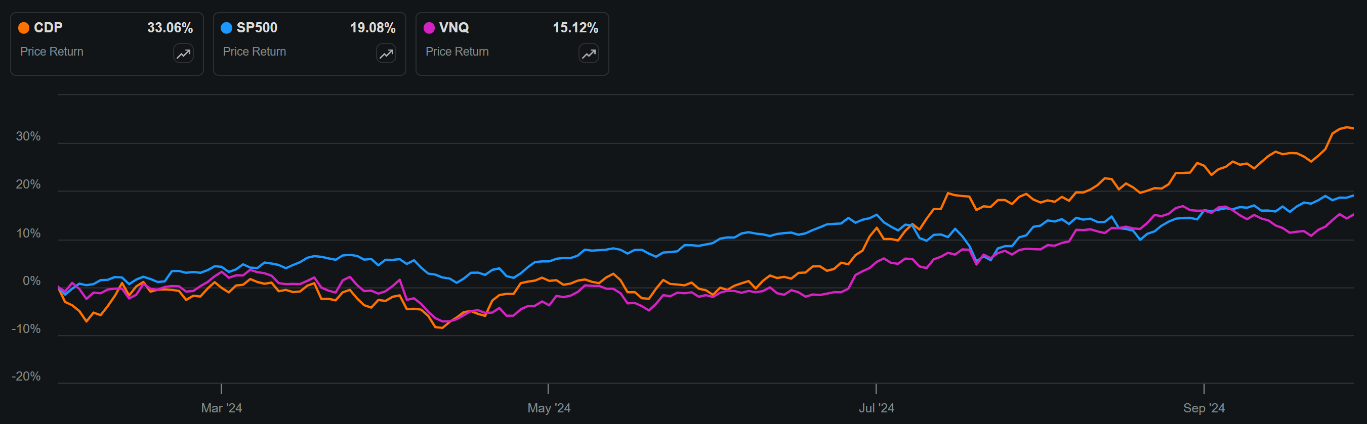This screenshot has width=1367, height=424.
Task: Open the SP500 trend chart icon
Action: (x=386, y=54)
